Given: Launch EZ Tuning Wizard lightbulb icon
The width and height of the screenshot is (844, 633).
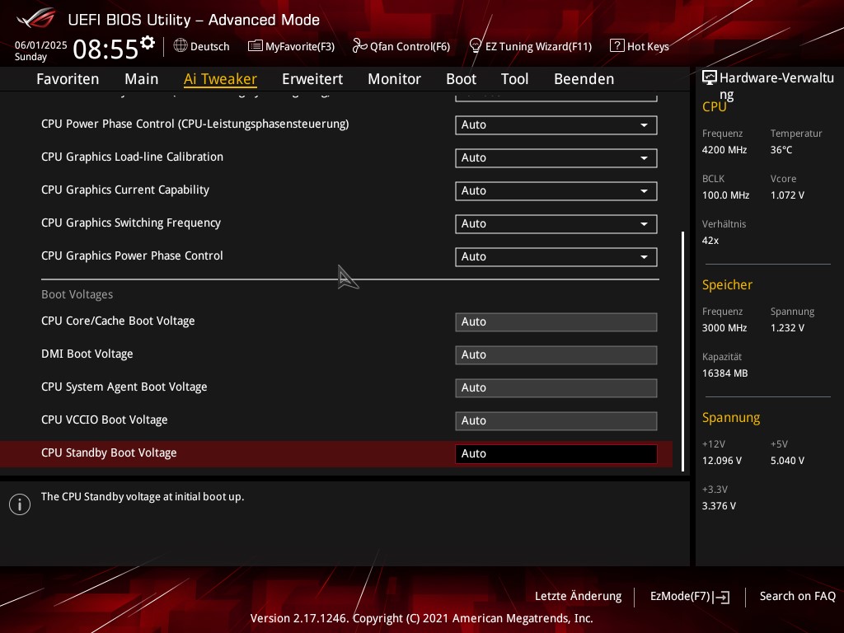Looking at the screenshot, I should [476, 46].
